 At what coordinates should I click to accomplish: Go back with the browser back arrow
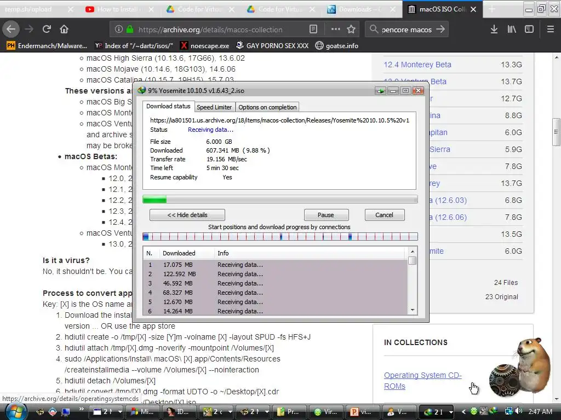[x=11, y=30]
